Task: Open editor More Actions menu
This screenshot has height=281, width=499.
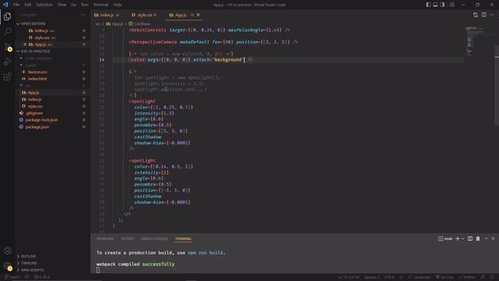Action: click(x=492, y=15)
